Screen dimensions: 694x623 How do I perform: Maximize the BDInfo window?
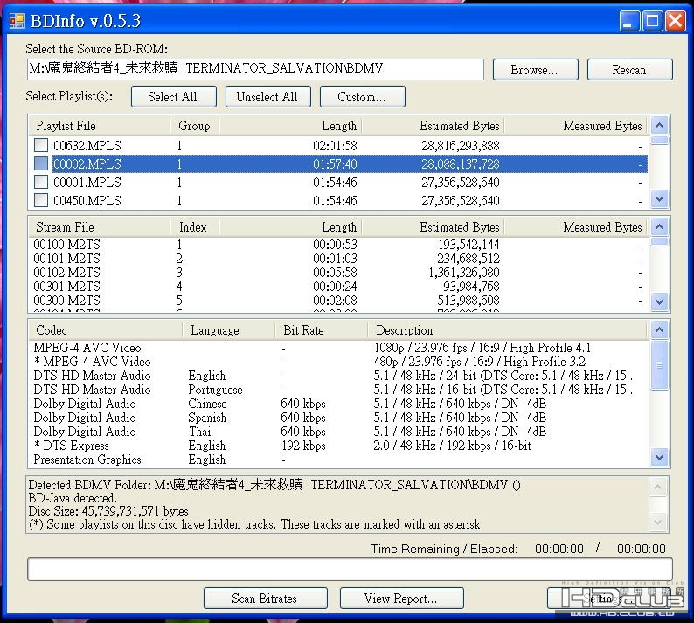click(652, 20)
